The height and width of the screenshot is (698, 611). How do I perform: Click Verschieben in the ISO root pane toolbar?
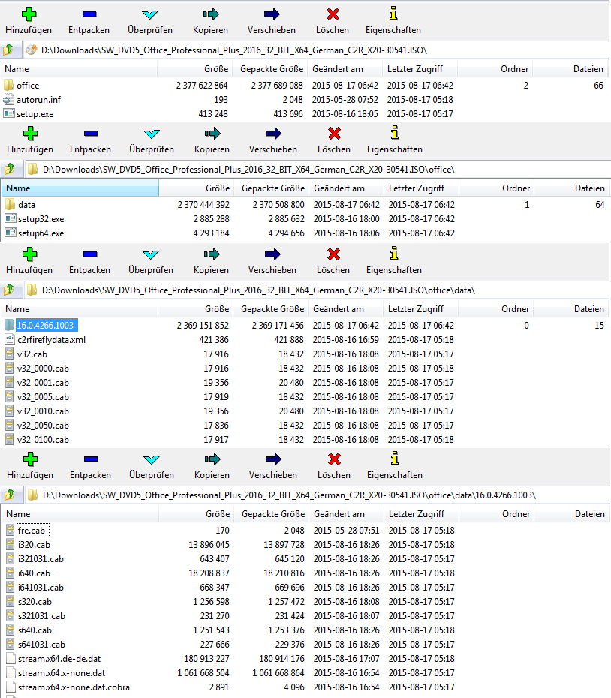(272, 21)
